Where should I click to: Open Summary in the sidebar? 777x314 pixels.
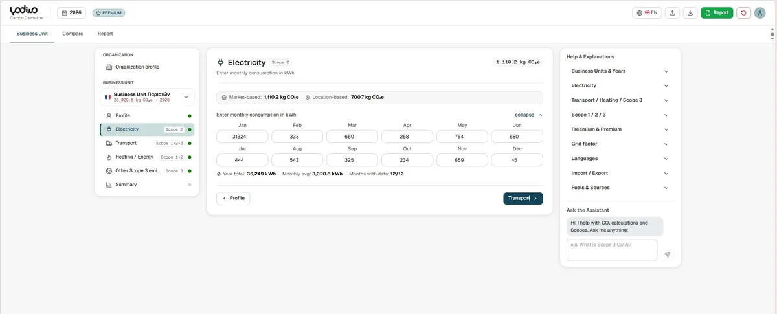tap(147, 185)
